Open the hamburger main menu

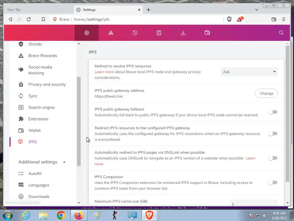(x=284, y=19)
